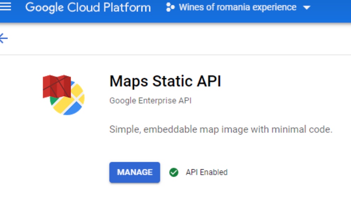Click the Google Enterprise API subtitle
Screen dimensions: 351x220
[x=150, y=101]
